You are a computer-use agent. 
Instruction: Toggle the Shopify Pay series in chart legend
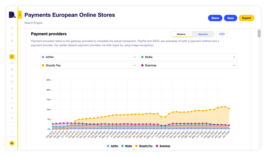coord(146,146)
